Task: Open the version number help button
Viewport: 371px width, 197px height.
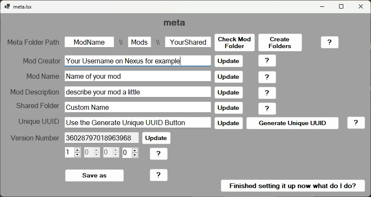Action: pyautogui.click(x=158, y=154)
